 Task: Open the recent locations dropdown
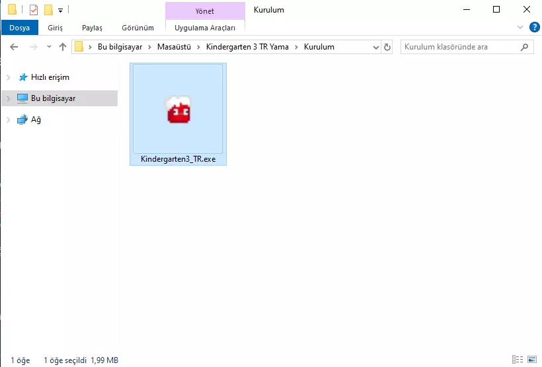49,47
